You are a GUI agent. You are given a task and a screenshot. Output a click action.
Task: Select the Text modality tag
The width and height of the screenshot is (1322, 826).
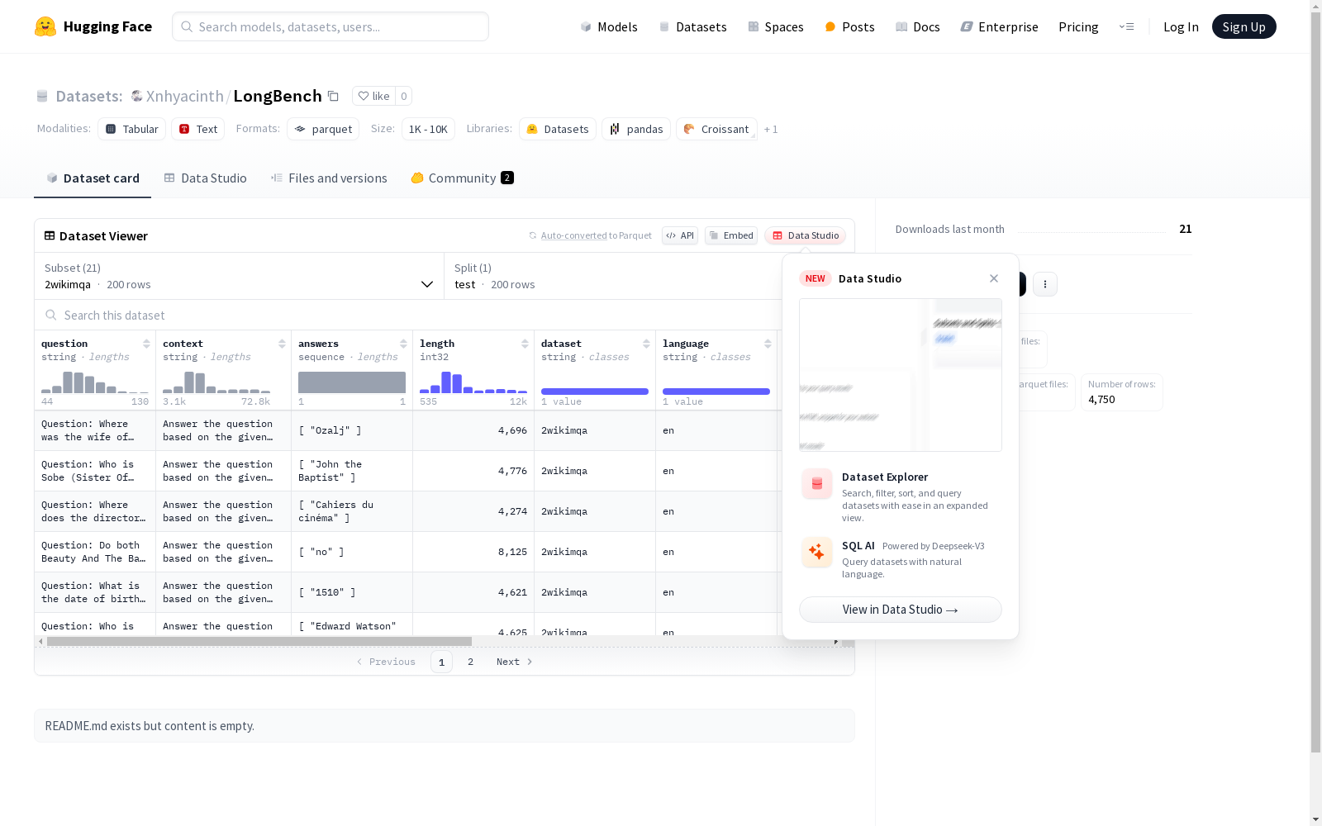tap(198, 129)
